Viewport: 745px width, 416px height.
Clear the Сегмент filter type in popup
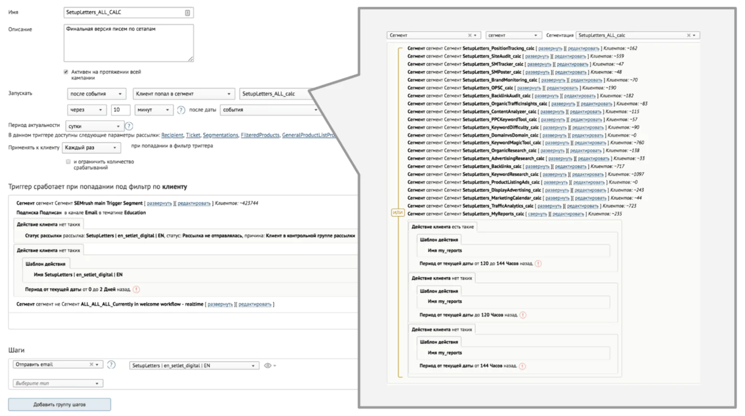[470, 35]
